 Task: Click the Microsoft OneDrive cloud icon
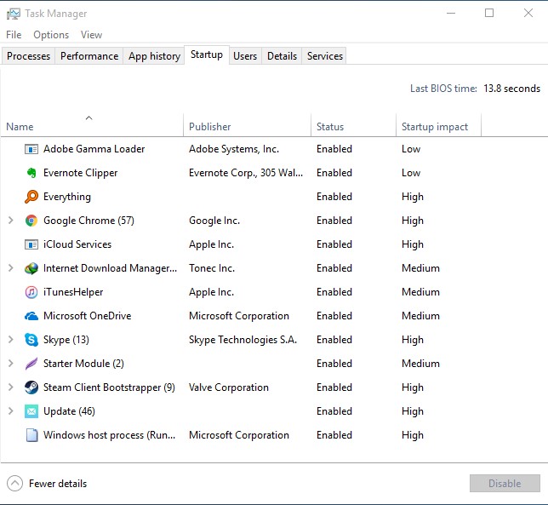(31, 316)
